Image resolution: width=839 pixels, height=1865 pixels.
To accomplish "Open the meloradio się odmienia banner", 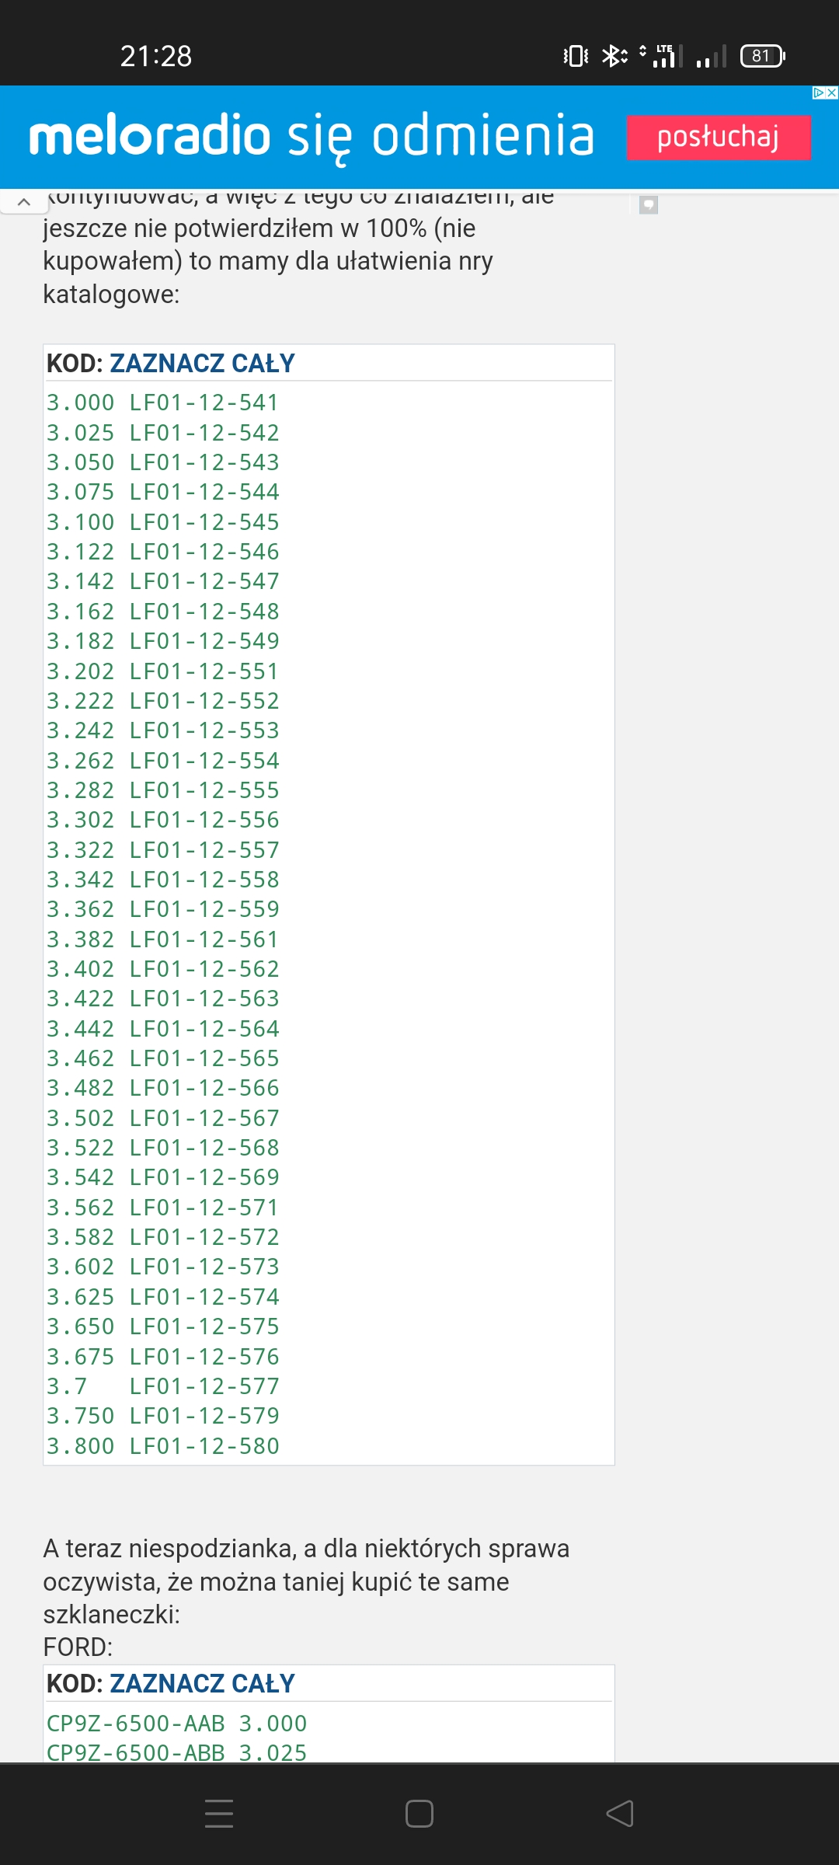I will (x=311, y=138).
